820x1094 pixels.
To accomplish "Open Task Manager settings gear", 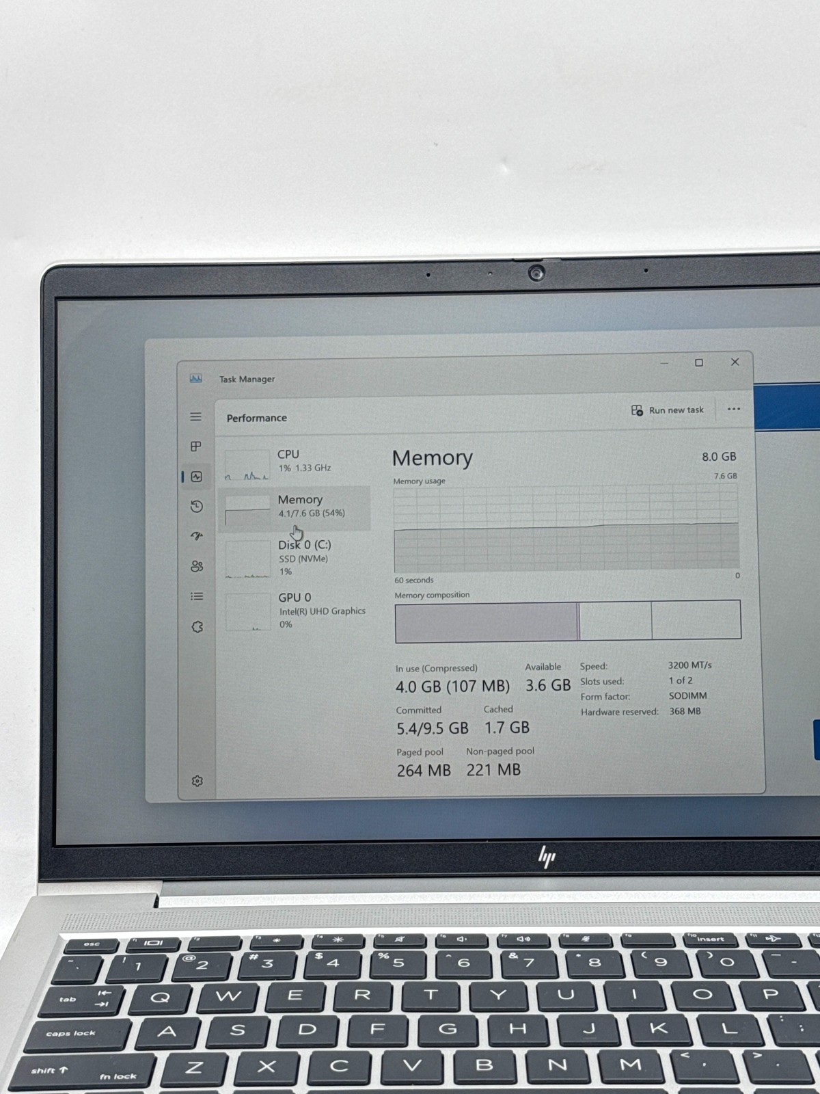I will point(197,781).
